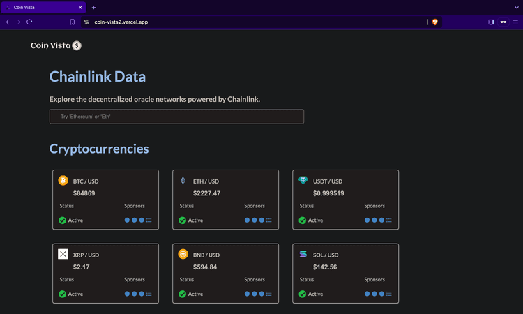Image resolution: width=523 pixels, height=314 pixels.
Task: Click the green Active checkmark on SOL card
Action: click(303, 294)
